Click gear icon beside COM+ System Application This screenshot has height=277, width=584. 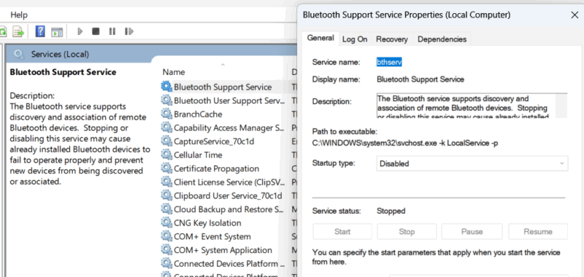tap(166, 250)
